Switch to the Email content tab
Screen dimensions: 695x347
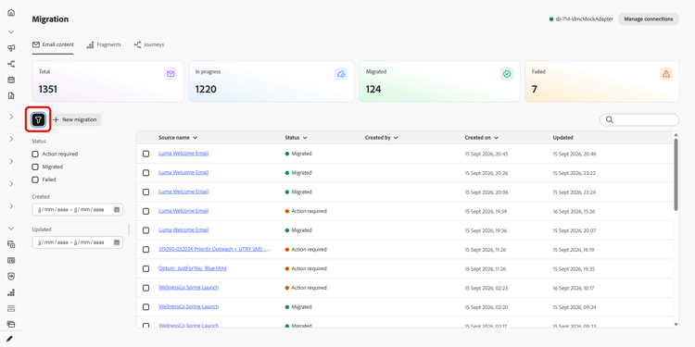click(x=53, y=44)
